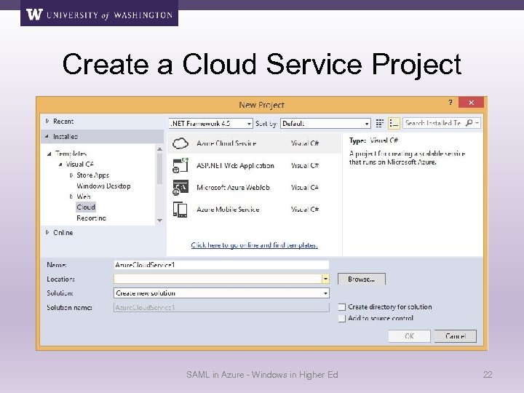
Task: Select the Azure Cloud Service cloud icon
Action: 180,143
